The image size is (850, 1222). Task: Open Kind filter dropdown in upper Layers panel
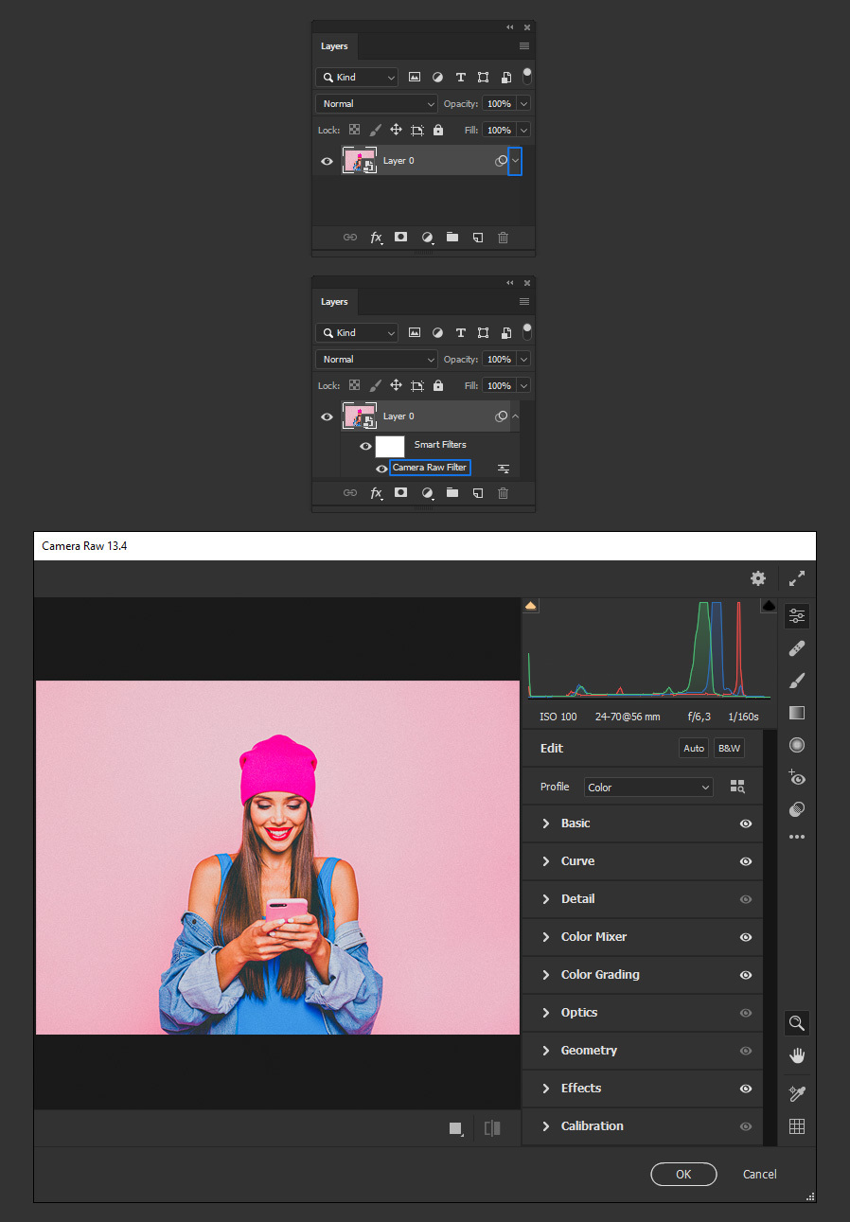357,78
